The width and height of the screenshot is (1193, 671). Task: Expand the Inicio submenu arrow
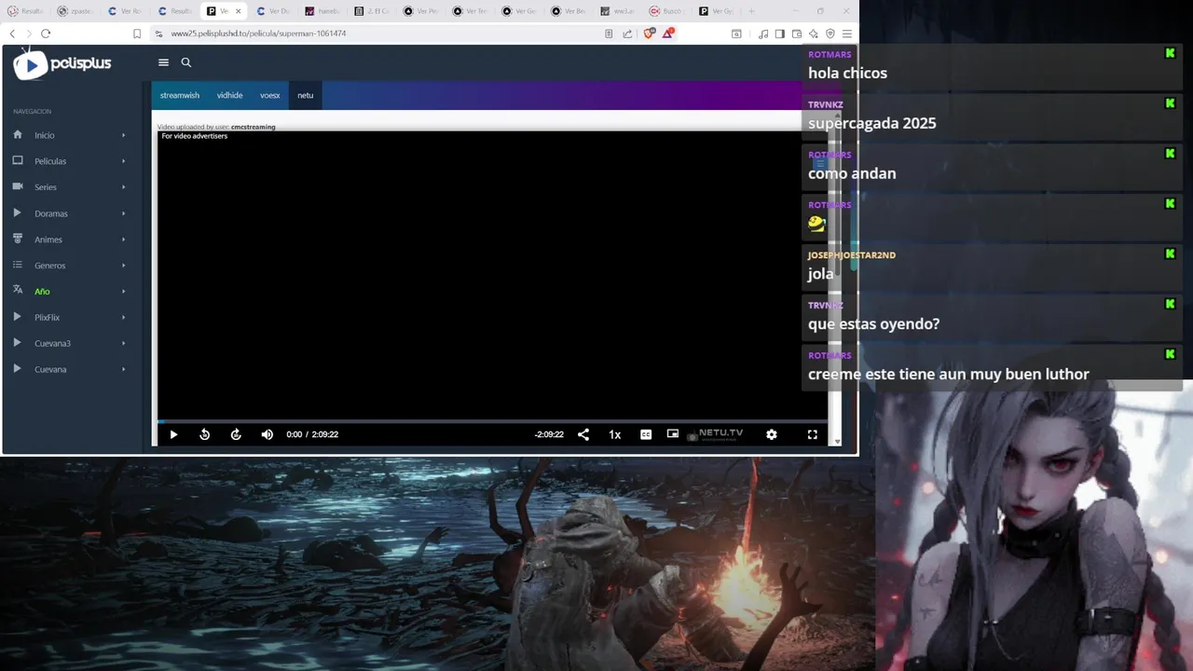[123, 135]
